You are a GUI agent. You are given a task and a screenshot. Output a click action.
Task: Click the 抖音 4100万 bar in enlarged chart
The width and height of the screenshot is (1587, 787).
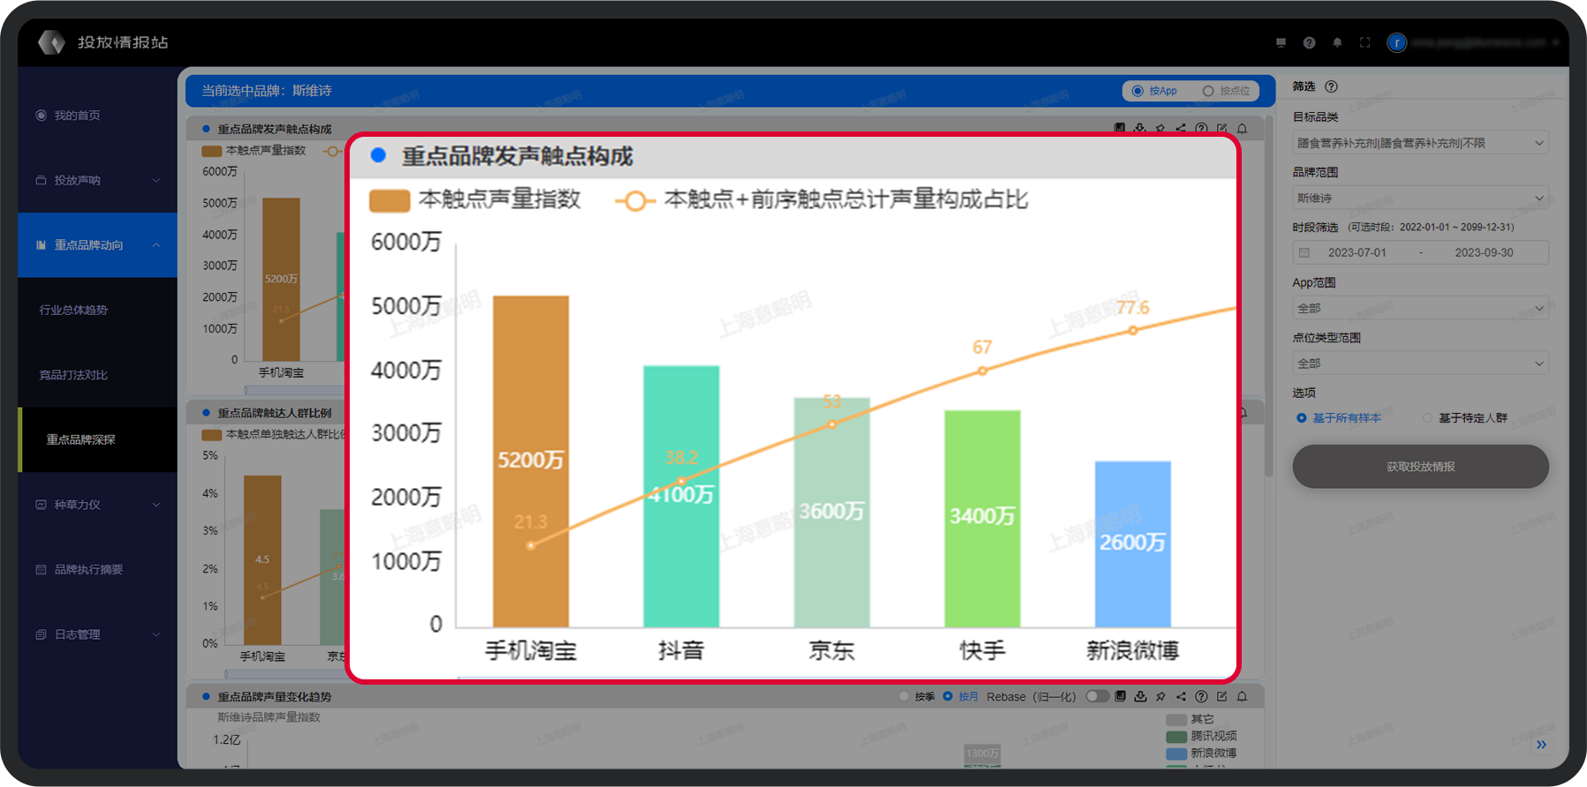coord(681,496)
